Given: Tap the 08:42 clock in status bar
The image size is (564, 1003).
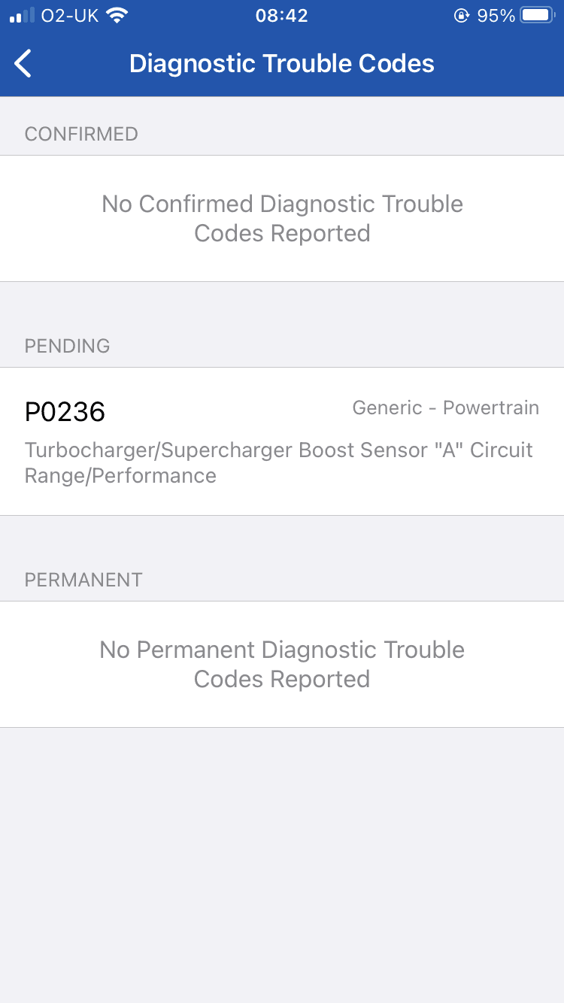Looking at the screenshot, I should [x=282, y=16].
